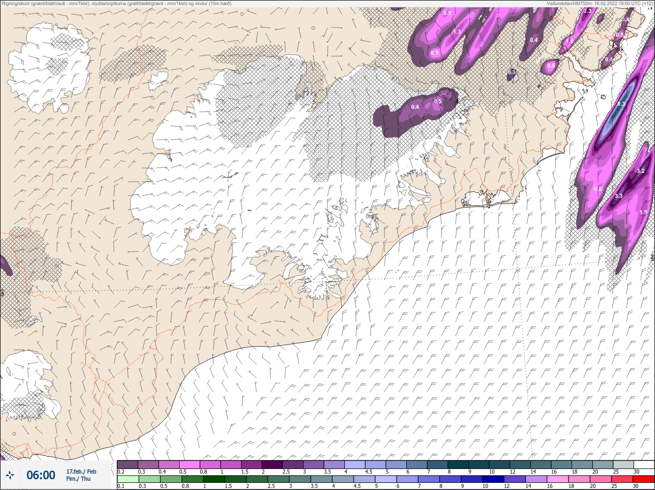
Task: Click the map title starting with 'Rigning/skúrir'
Action: (117, 4)
